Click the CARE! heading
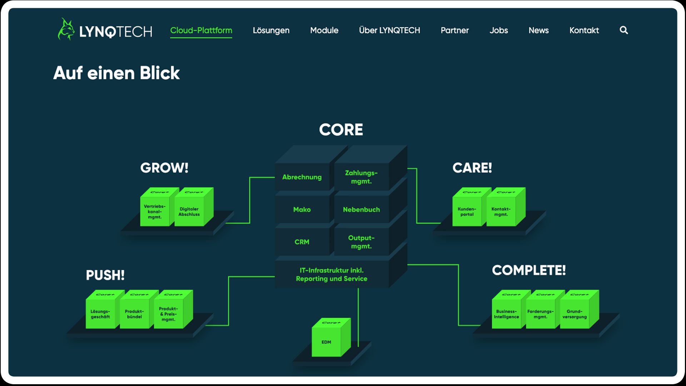This screenshot has height=386, width=686. coord(472,168)
